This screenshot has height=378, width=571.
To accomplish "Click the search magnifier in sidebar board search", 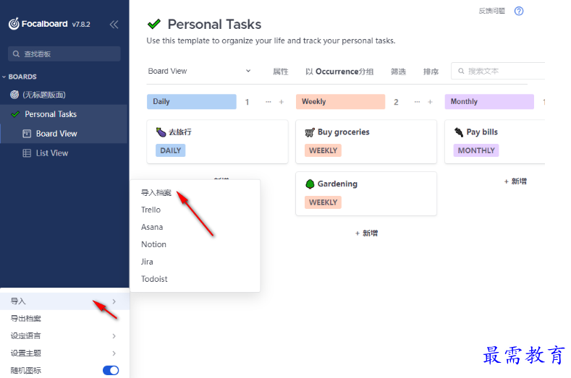I will [x=16, y=53].
